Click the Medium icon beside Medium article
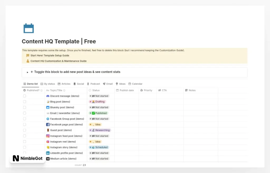 48,159
